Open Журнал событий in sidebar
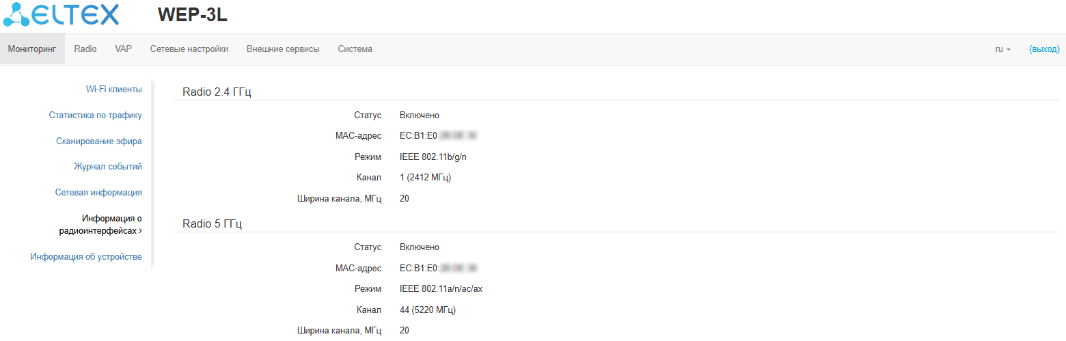This screenshot has height=341, width=1066. point(108,167)
